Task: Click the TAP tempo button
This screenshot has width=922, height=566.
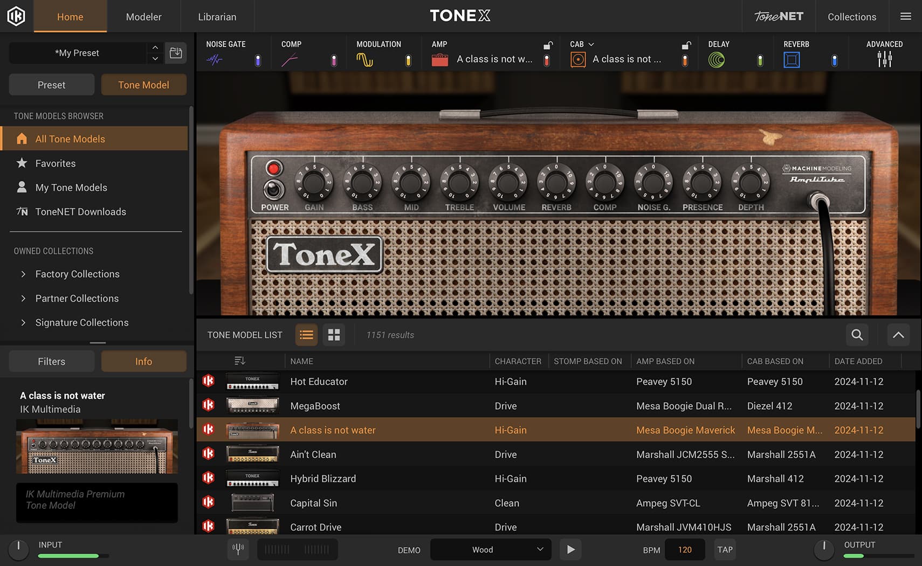Action: point(725,549)
